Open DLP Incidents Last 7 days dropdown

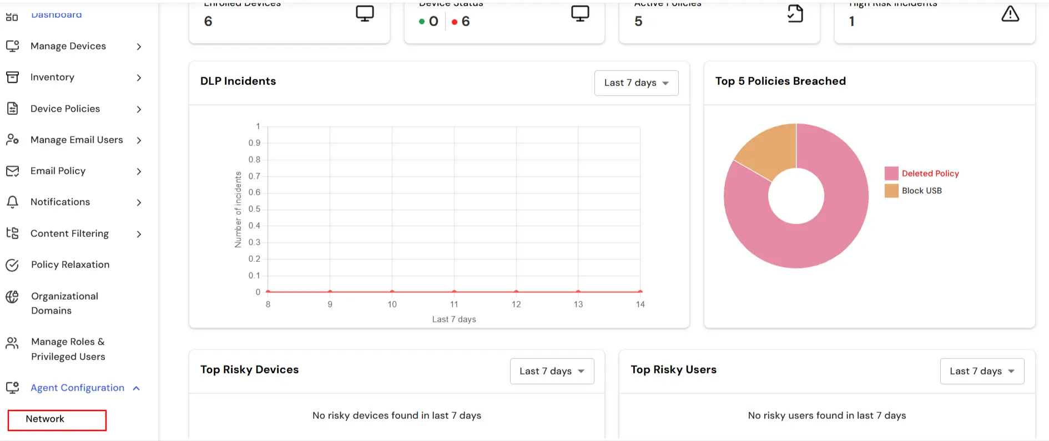tap(636, 83)
